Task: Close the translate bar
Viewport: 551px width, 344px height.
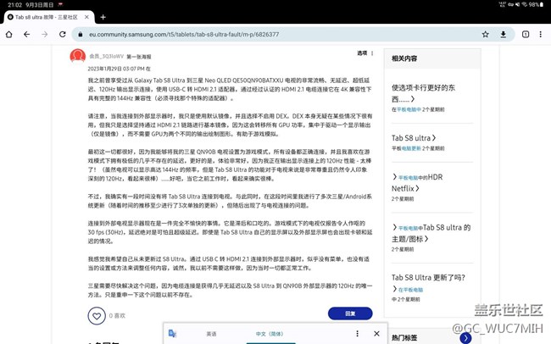Action: (x=376, y=334)
